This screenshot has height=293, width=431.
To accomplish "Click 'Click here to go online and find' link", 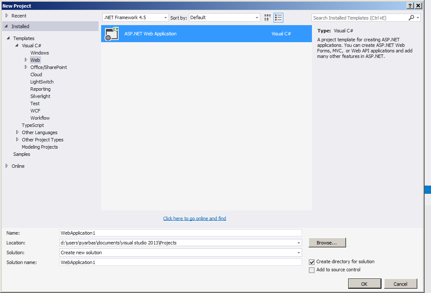I will click(x=195, y=218).
